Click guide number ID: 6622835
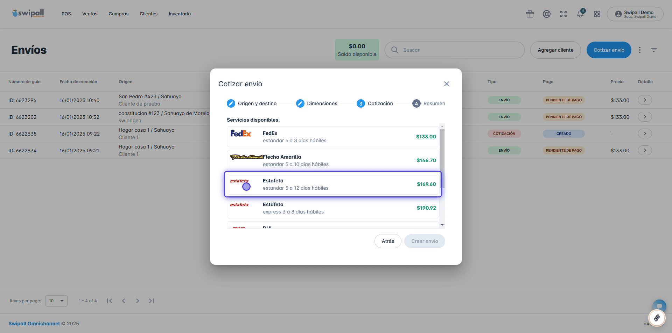The width and height of the screenshot is (672, 333). click(22, 134)
